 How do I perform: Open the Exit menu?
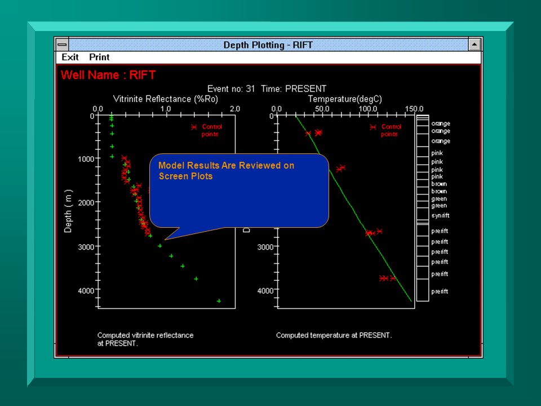click(x=70, y=58)
